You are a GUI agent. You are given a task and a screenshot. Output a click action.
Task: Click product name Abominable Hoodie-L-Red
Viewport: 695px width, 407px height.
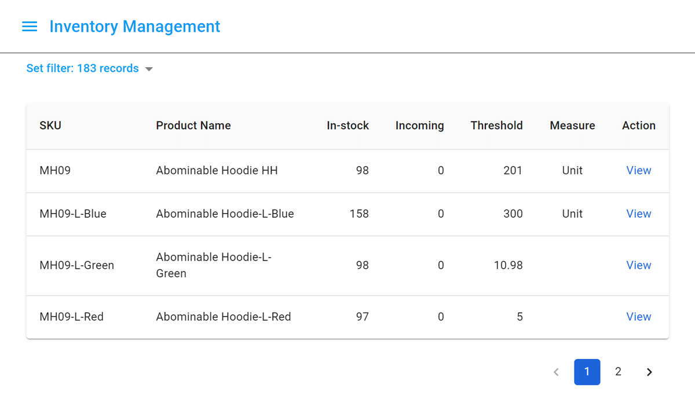point(224,317)
